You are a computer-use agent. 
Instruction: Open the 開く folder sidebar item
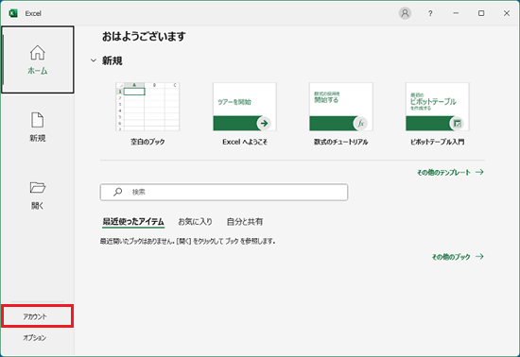pos(38,195)
